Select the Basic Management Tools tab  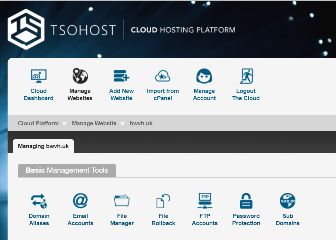pos(67,170)
